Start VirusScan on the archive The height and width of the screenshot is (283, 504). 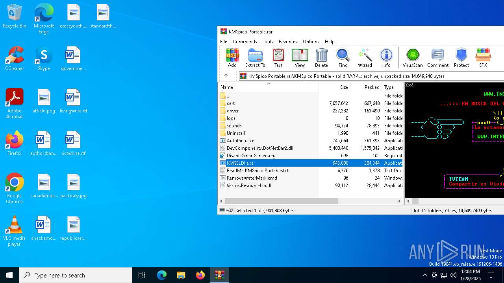click(x=413, y=58)
